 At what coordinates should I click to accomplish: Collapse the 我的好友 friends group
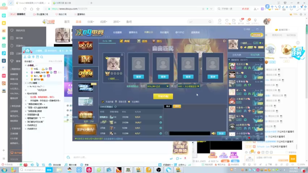[229, 60]
